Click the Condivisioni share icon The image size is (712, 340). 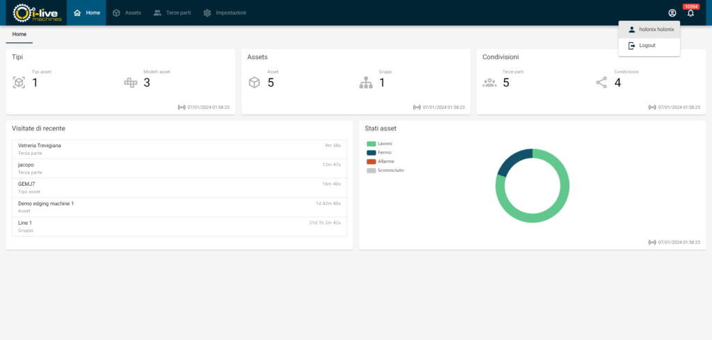[x=601, y=83]
